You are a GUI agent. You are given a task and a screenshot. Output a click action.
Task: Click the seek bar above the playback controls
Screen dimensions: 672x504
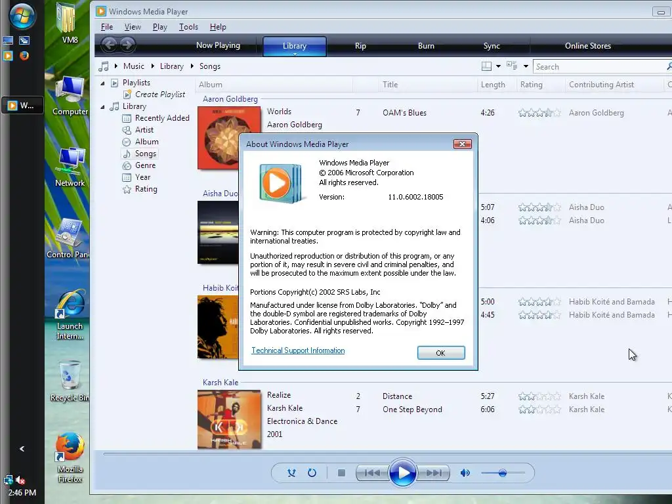[386, 454]
